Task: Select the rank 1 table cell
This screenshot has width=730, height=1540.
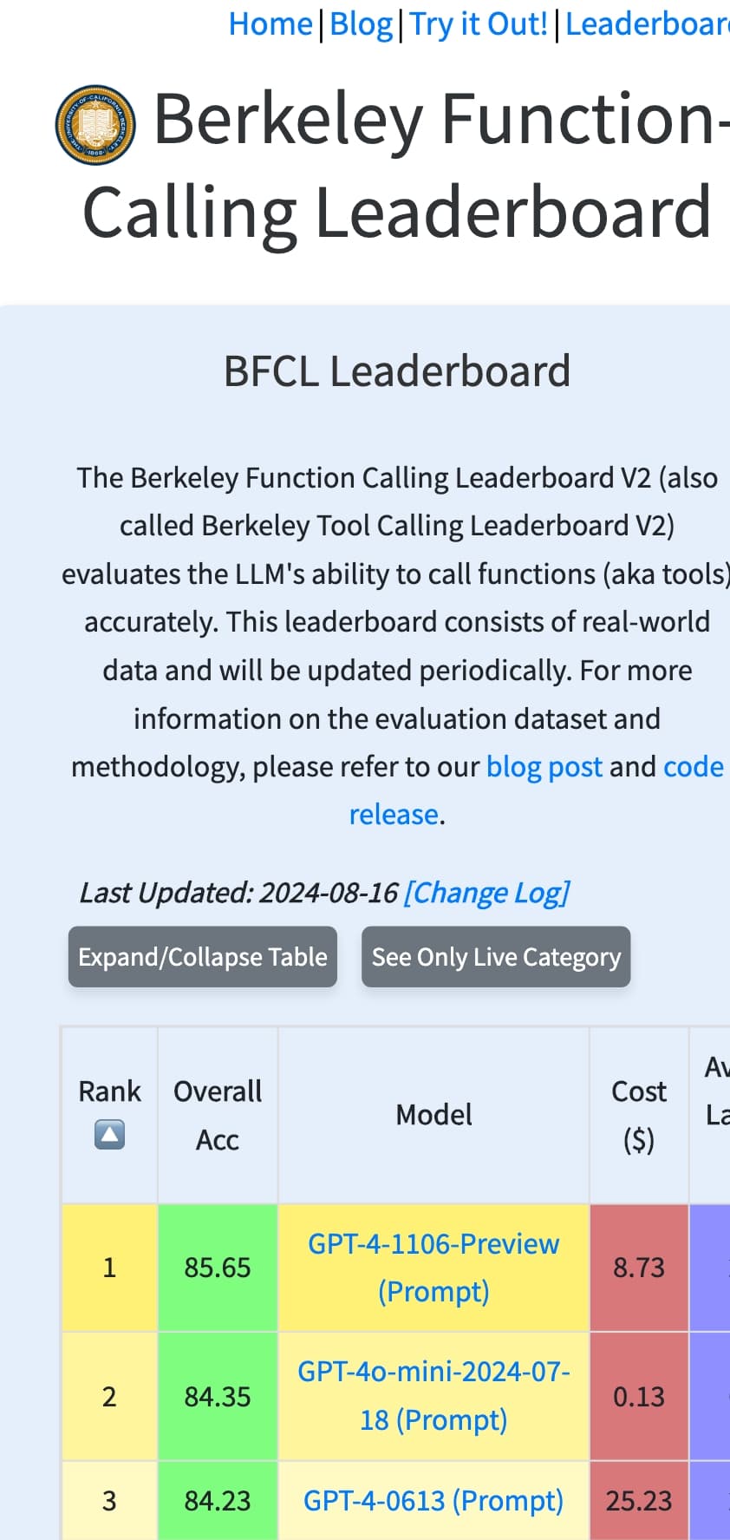Action: 109,1267
